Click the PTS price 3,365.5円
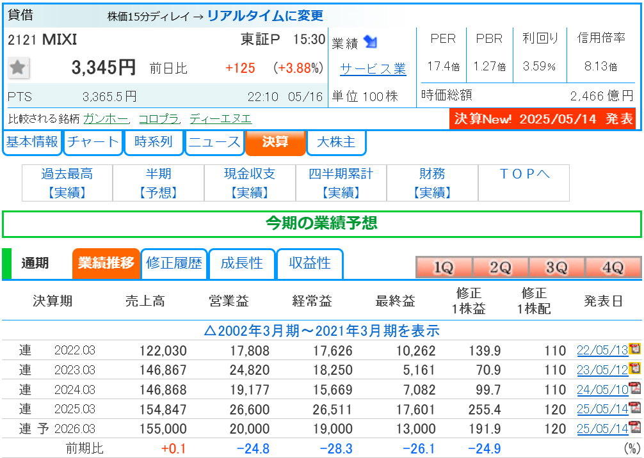Screen dimensions: 644x458 coord(109,97)
